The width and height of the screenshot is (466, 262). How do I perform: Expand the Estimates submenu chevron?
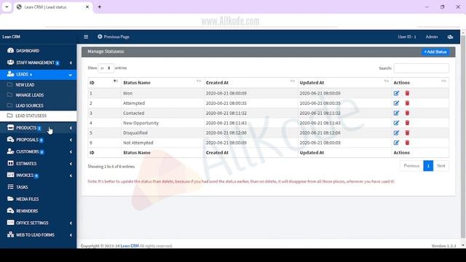click(71, 164)
